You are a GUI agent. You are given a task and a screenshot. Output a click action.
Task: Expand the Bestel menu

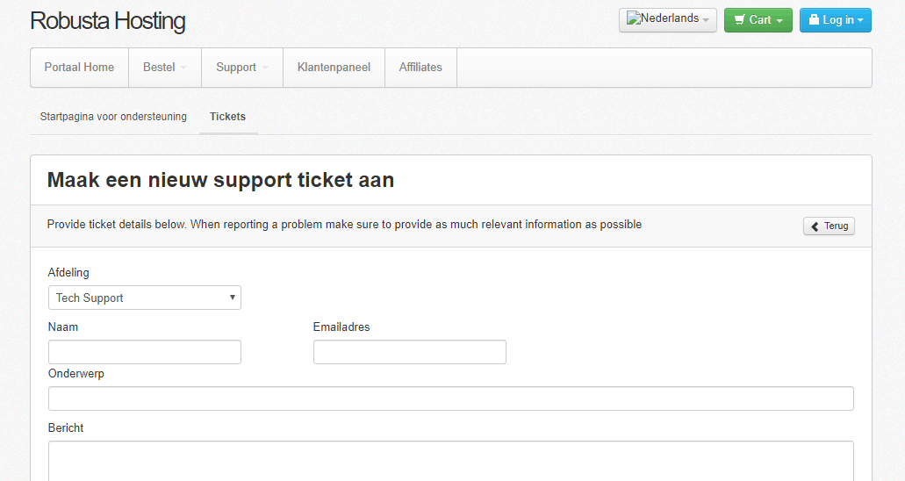[165, 68]
